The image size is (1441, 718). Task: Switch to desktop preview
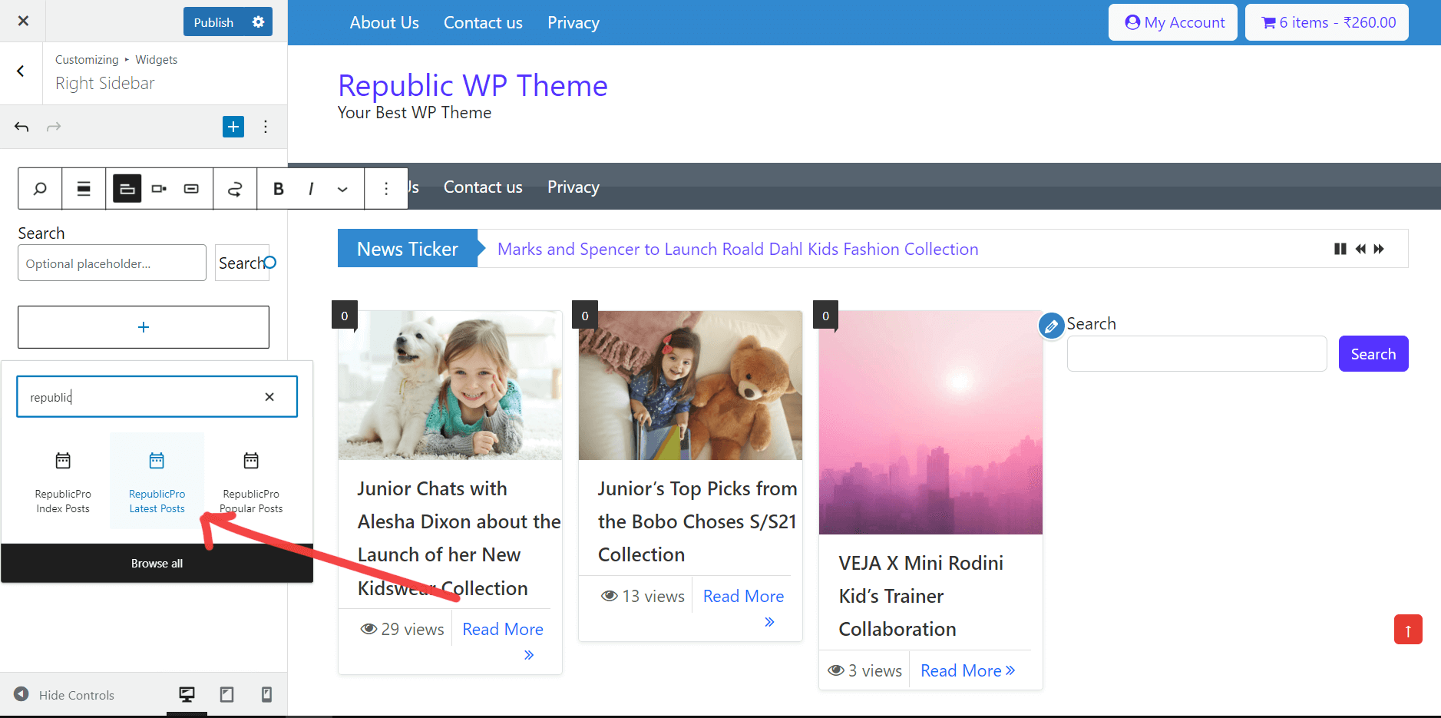187,695
